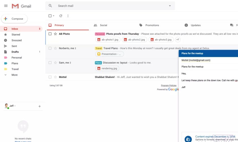
Task: Check the Norberto email checkbox
Action: coord(50,48)
